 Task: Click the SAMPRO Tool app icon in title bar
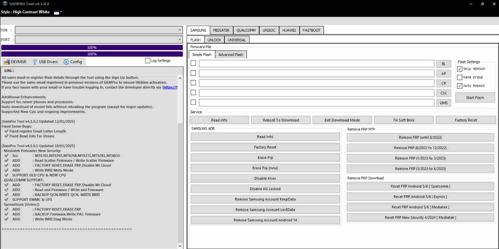pyautogui.click(x=5, y=4)
